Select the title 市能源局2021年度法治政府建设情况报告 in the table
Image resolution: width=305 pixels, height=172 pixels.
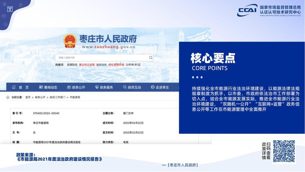[x=56, y=142]
